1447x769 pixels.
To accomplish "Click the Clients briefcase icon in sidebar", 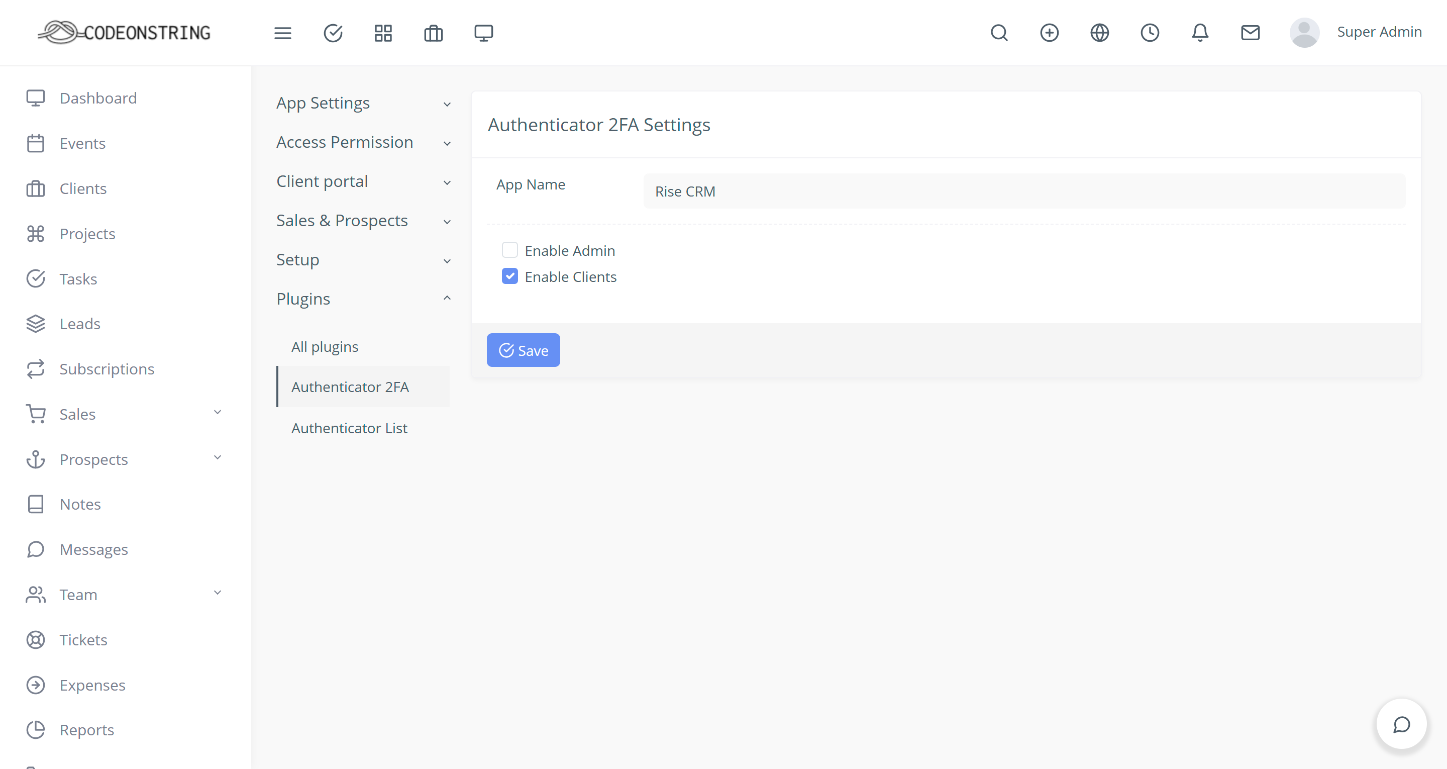I will tap(35, 188).
